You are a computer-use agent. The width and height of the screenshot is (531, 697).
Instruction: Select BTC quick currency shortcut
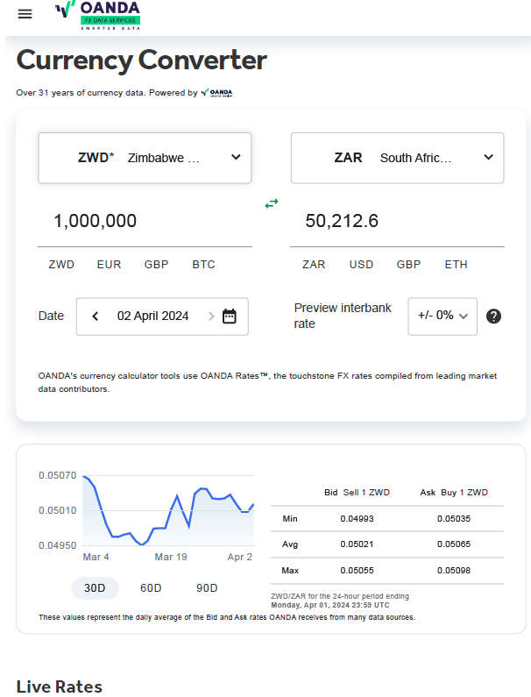click(x=203, y=265)
